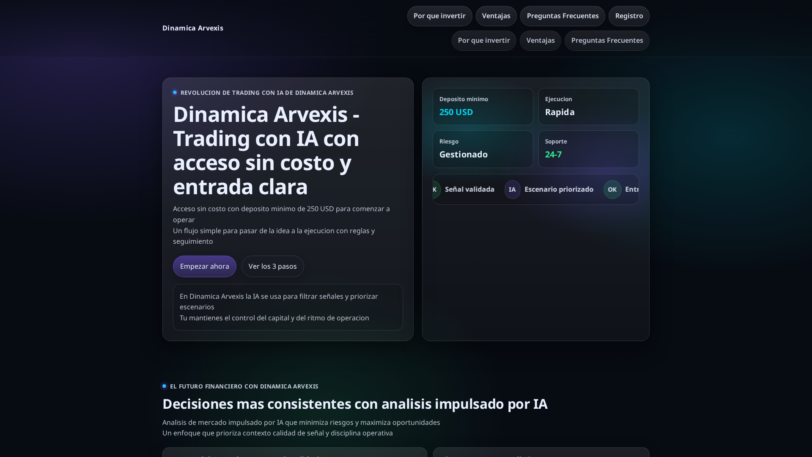Click the Escenario priorizado ticker label

point(559,189)
